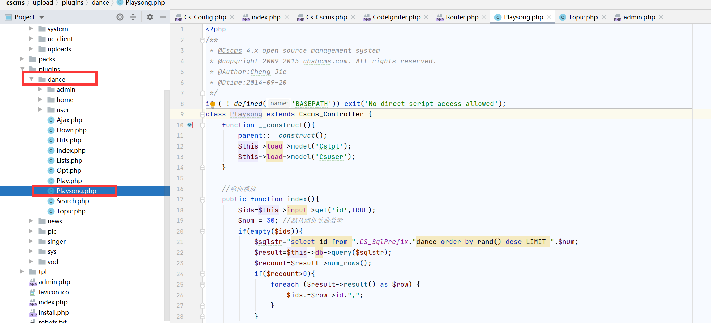Close the Cs_Cscms.php tab

click(x=353, y=17)
